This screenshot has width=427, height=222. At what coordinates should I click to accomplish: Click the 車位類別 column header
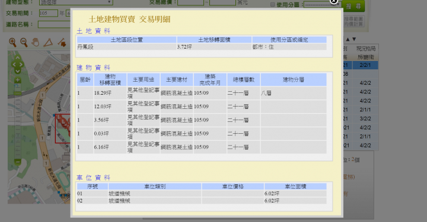point(155,186)
